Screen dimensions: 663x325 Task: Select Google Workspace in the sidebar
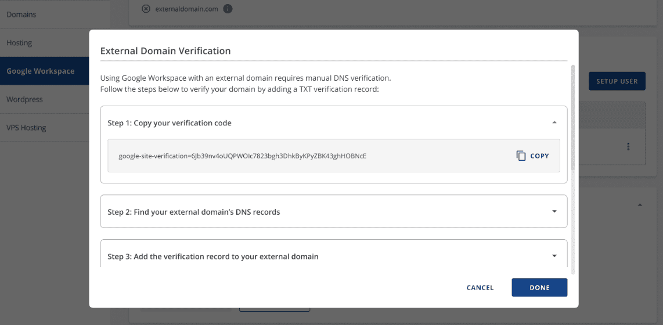41,71
